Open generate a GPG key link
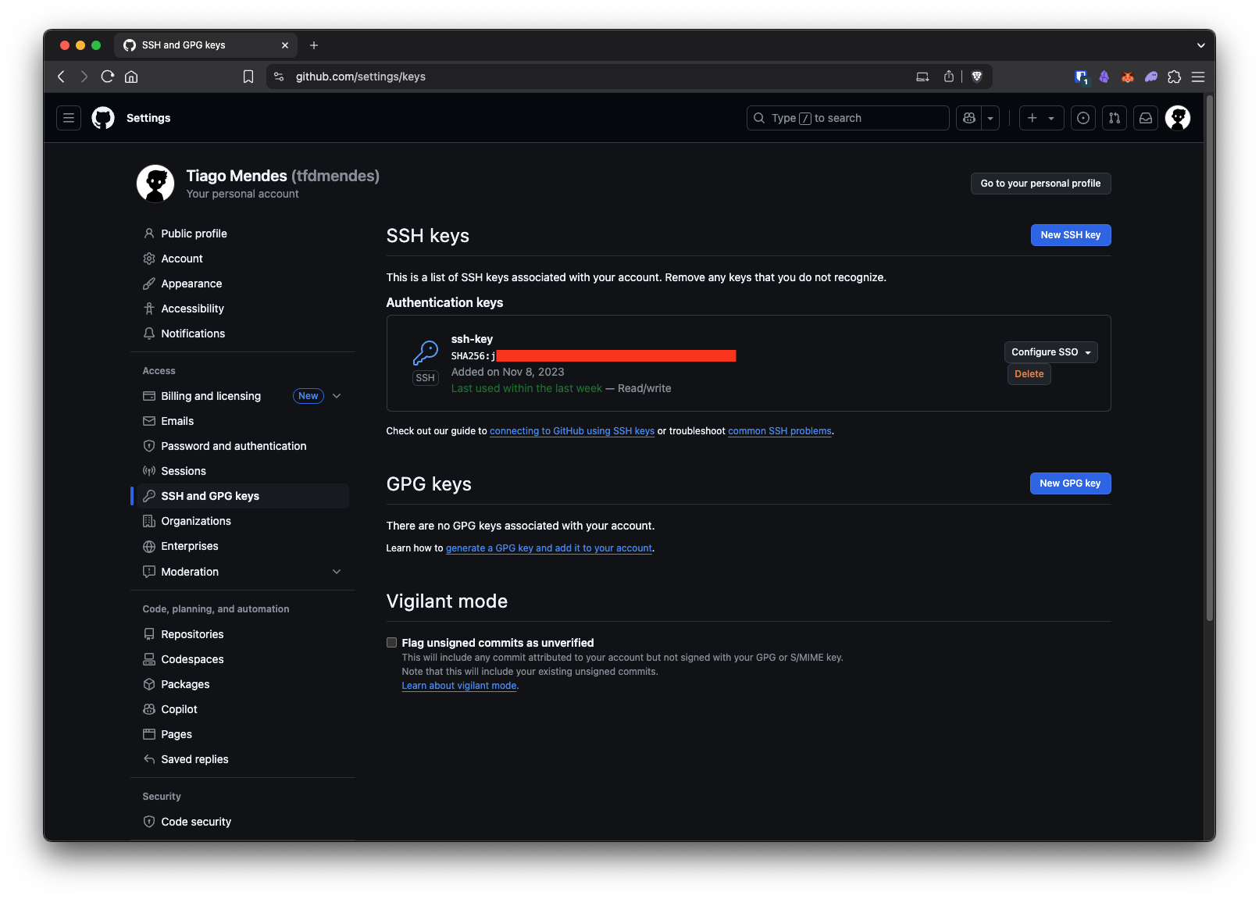This screenshot has width=1259, height=899. (549, 548)
